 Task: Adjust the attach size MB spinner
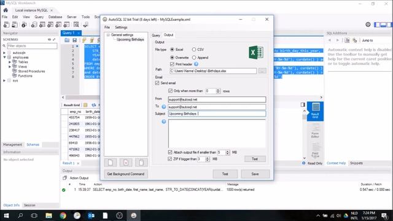click(228, 152)
